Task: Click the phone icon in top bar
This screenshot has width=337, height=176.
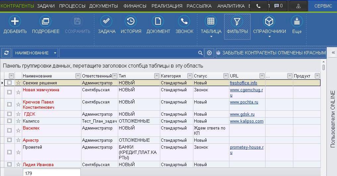Action: click(x=259, y=6)
